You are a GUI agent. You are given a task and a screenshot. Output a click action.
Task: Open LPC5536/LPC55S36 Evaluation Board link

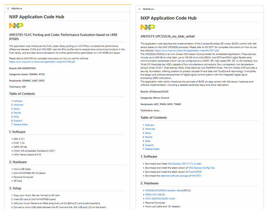164,190
